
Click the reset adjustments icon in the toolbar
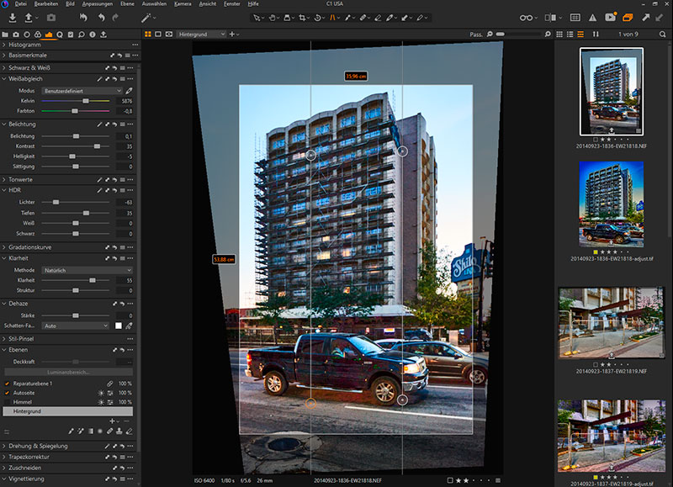(83, 18)
